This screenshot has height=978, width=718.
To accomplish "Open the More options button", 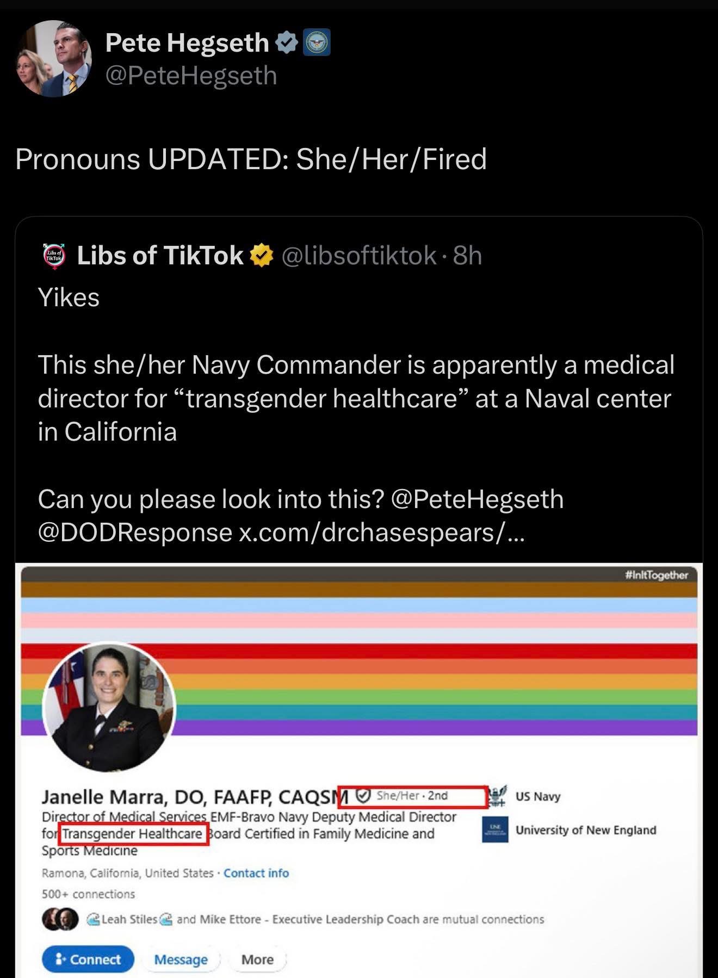I will point(257,960).
